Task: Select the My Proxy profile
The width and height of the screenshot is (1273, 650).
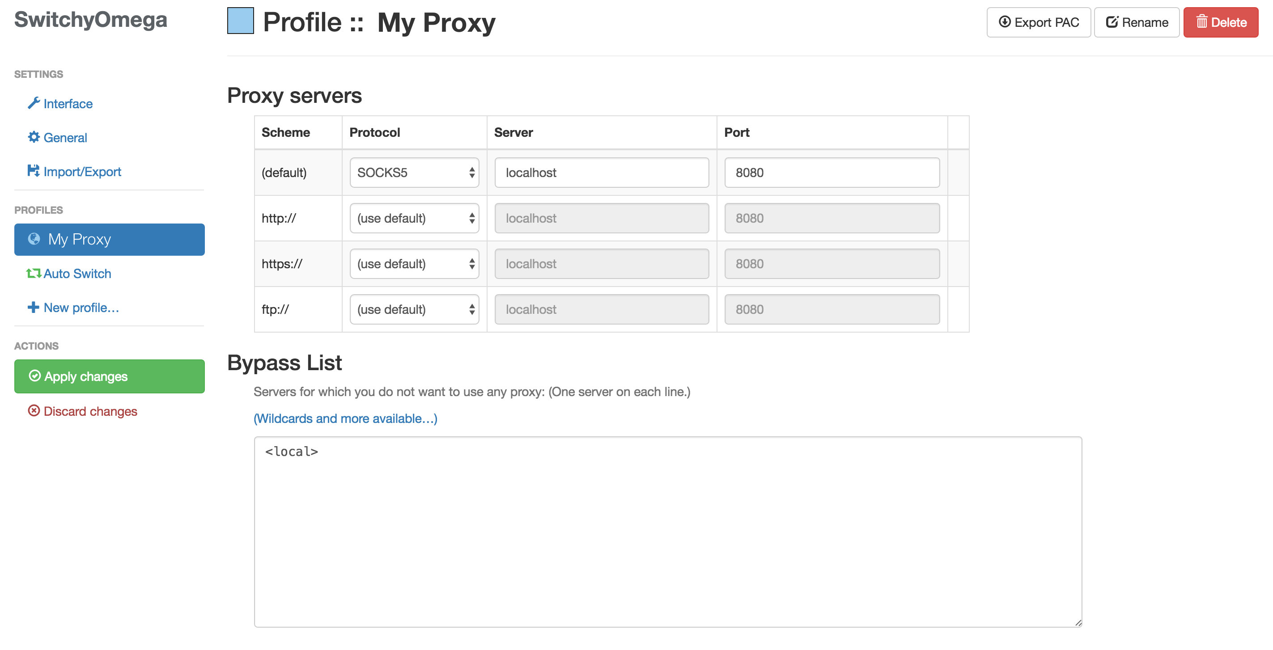Action: pos(109,239)
